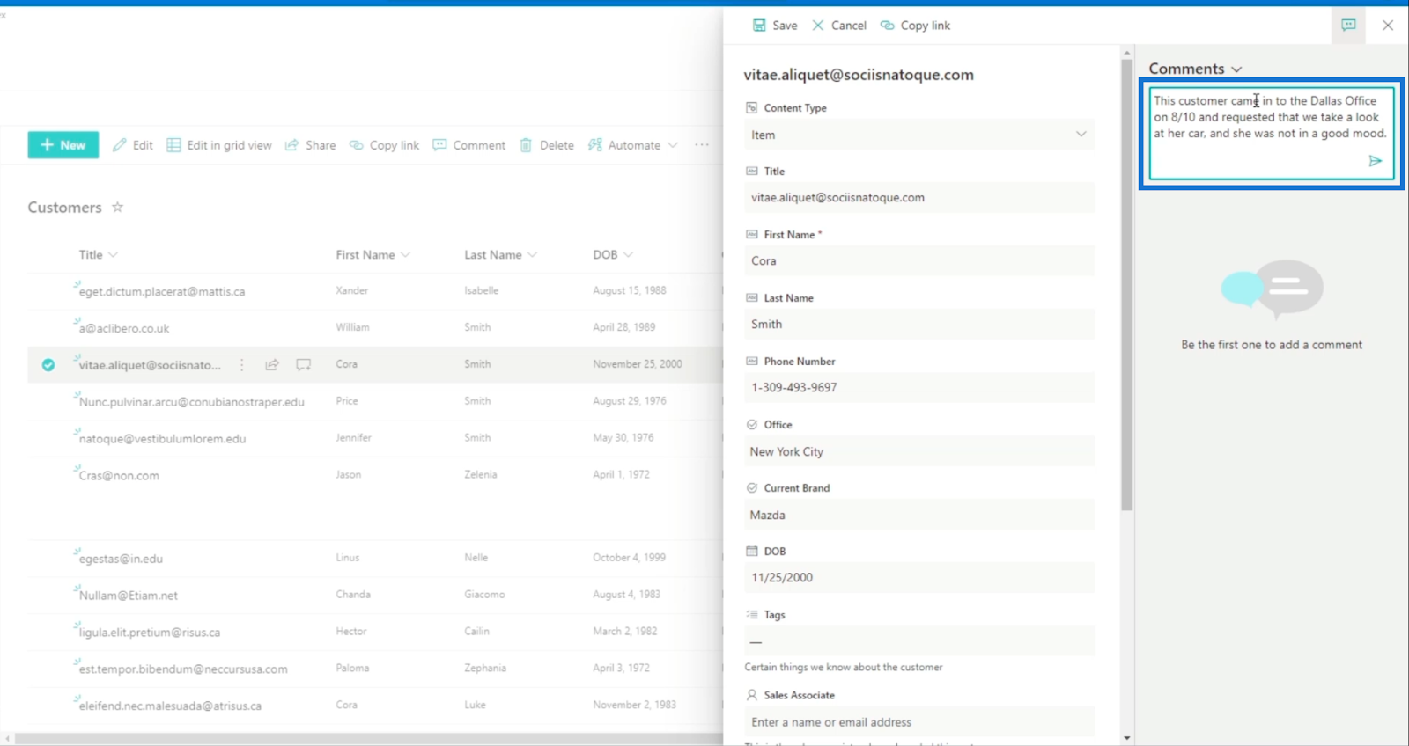Viewport: 1409px width, 746px height.
Task: Click the New button
Action: pos(63,145)
